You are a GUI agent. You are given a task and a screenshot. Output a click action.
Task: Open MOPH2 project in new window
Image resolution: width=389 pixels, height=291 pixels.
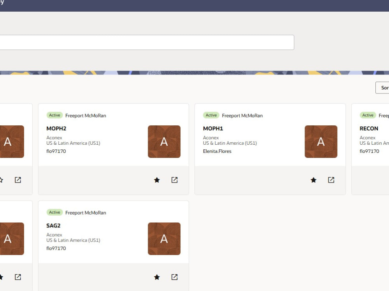coord(174,180)
